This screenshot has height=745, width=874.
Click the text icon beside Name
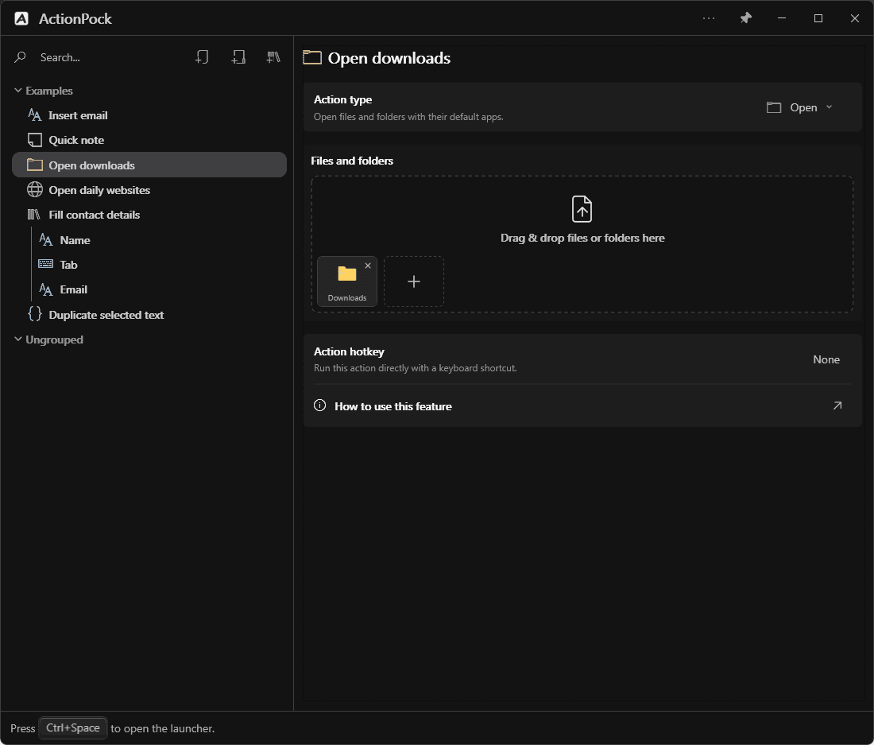(46, 240)
